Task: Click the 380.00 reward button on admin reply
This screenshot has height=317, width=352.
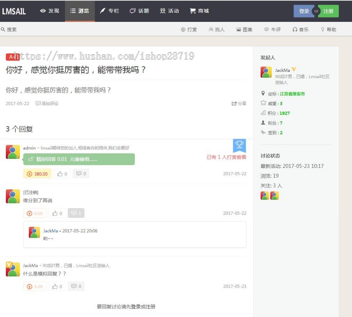Action: coord(37,174)
